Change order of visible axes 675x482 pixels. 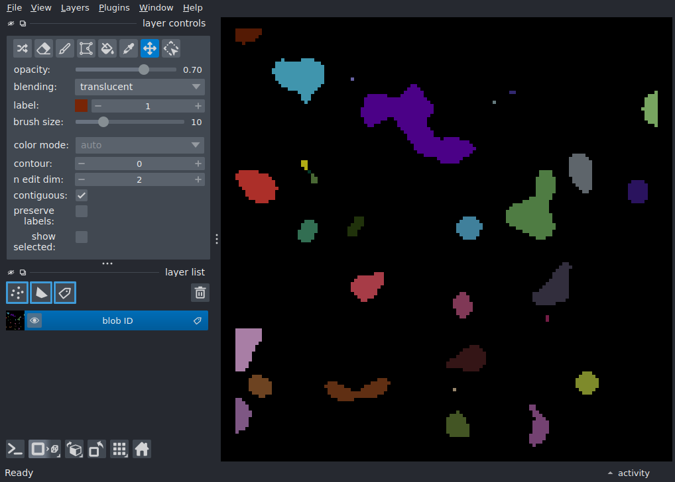[74, 450]
